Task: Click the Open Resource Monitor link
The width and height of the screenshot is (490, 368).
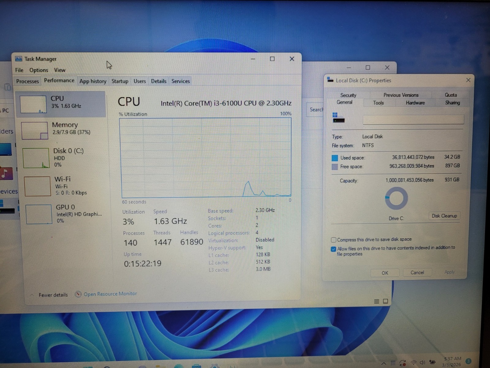Action: click(110, 294)
